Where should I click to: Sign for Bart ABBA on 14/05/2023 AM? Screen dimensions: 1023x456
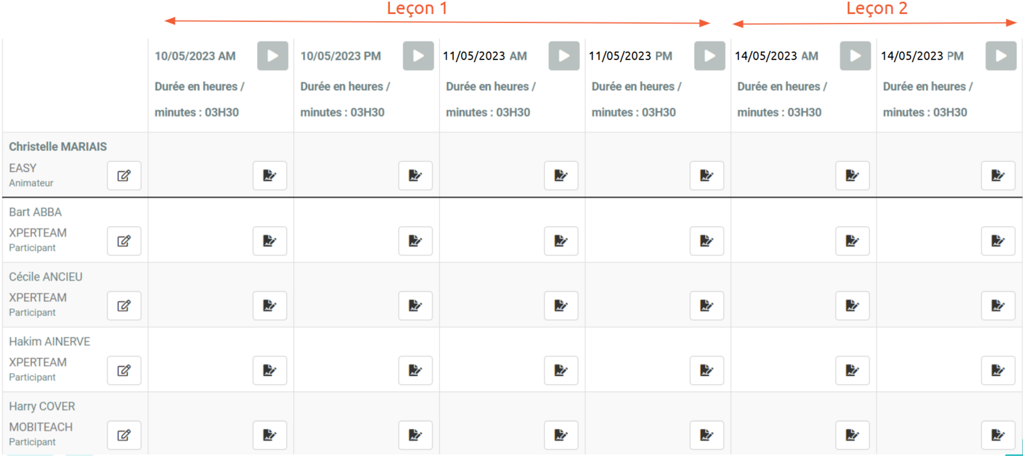pos(853,241)
